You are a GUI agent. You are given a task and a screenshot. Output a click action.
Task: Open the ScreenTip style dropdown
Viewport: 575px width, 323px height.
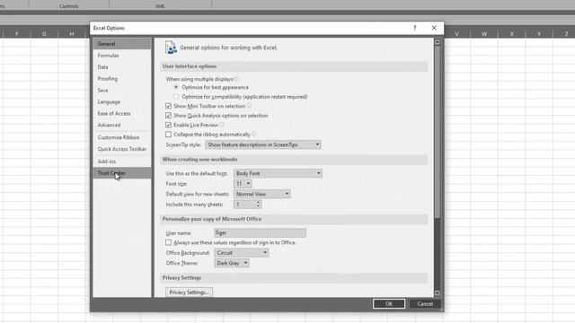tap(263, 144)
